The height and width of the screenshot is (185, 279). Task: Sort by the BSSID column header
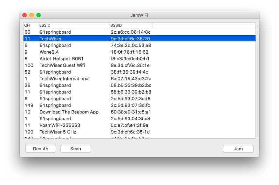click(131, 25)
